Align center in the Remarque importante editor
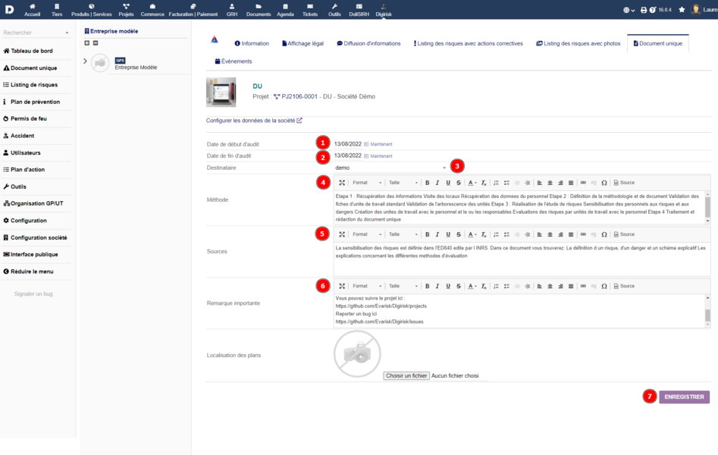Viewport: 718px width, 455px height. coord(550,287)
